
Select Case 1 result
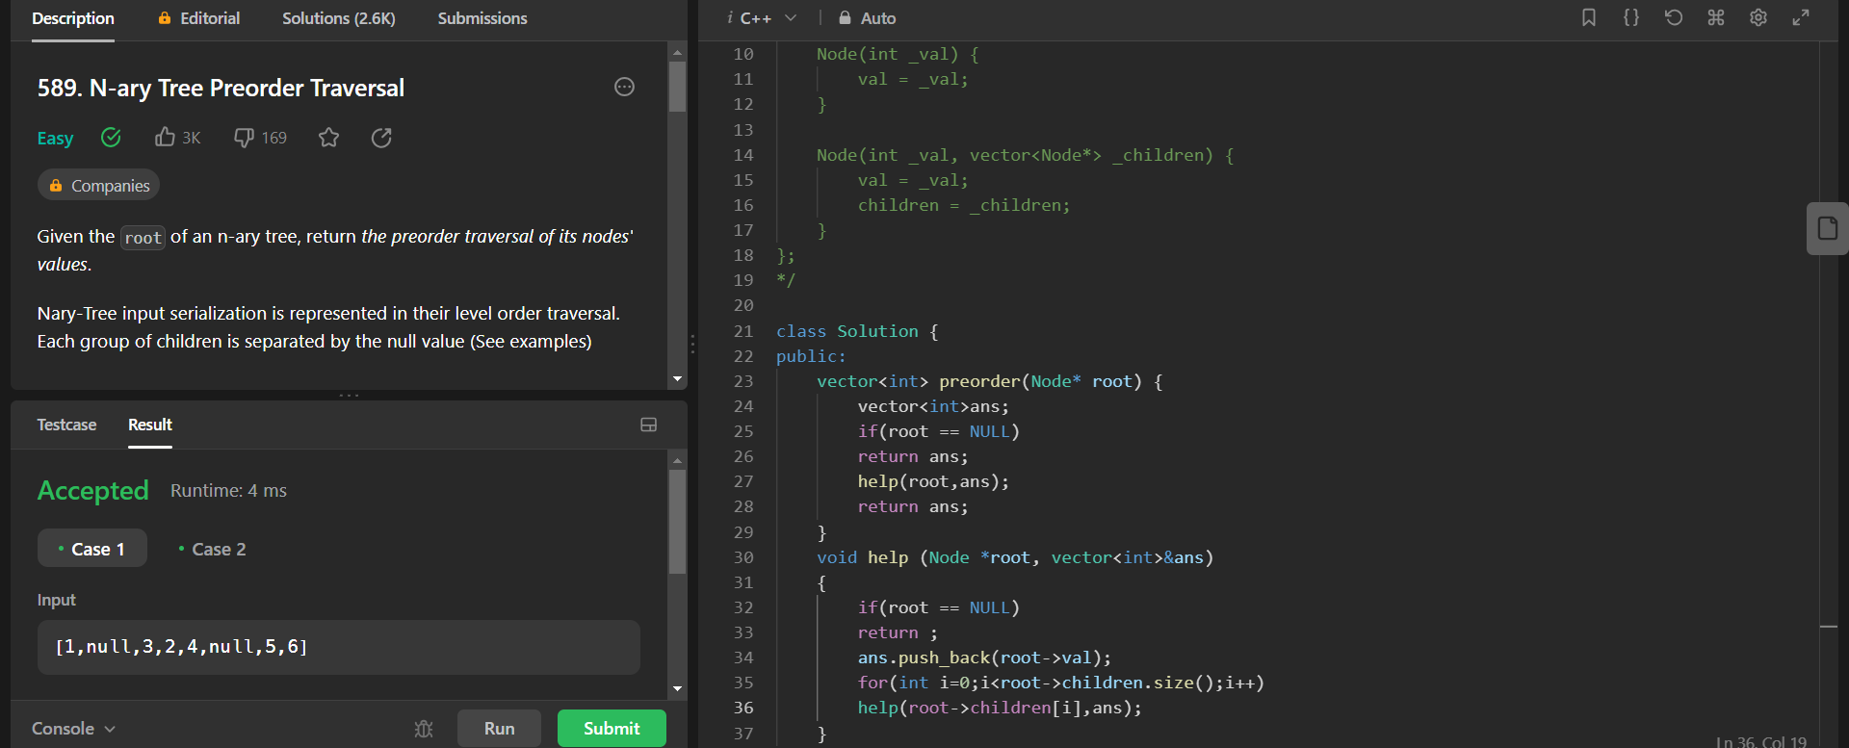pos(92,549)
